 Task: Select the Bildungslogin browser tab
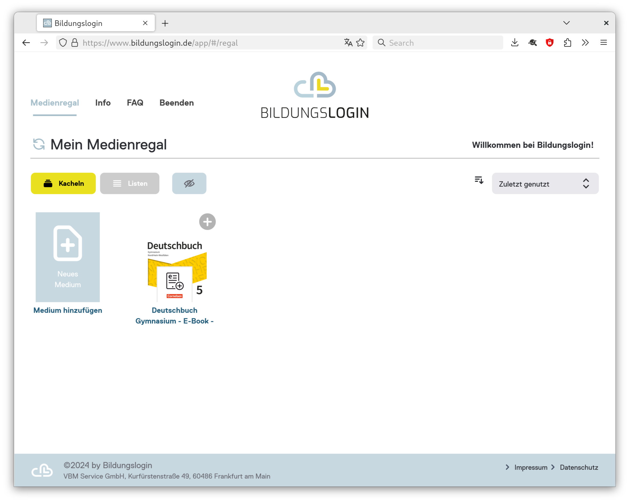[x=96, y=23]
